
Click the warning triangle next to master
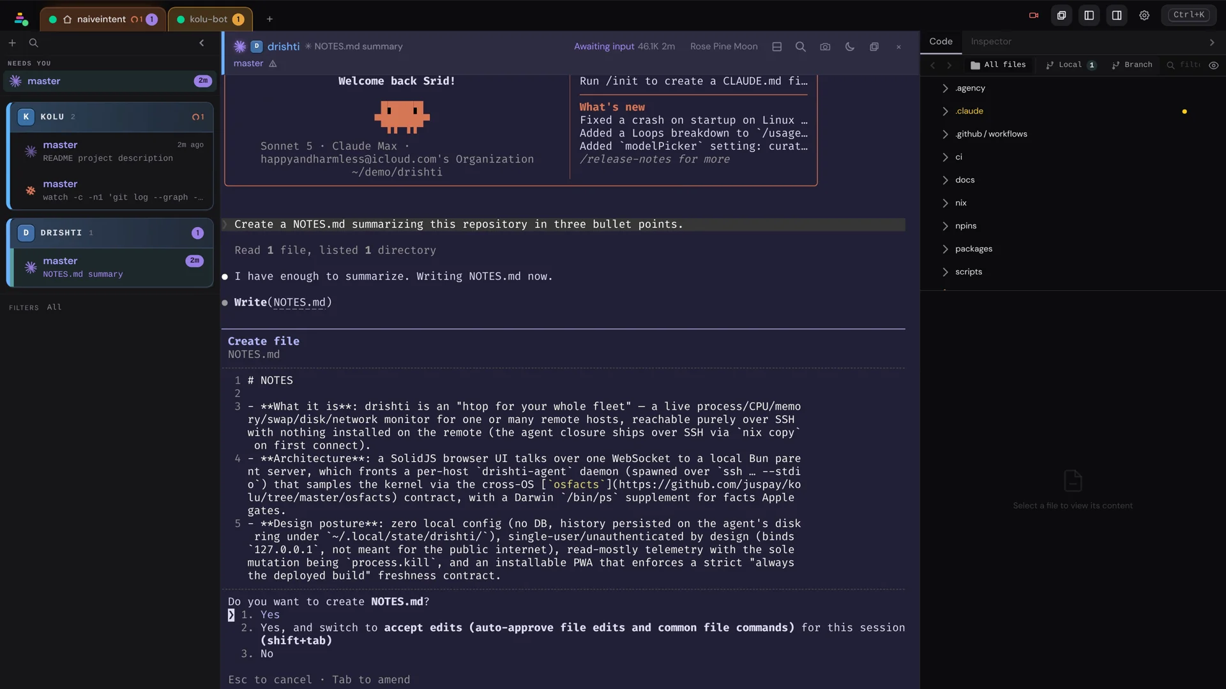(x=273, y=64)
